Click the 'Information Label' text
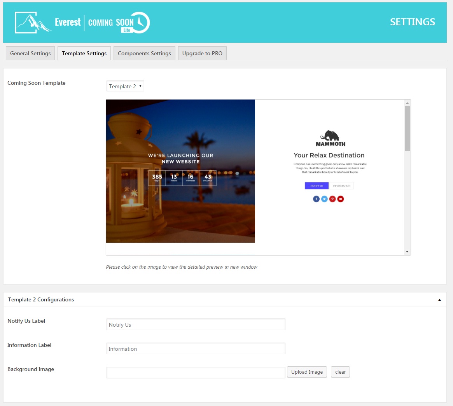Image resolution: width=453 pixels, height=406 pixels. coord(29,345)
